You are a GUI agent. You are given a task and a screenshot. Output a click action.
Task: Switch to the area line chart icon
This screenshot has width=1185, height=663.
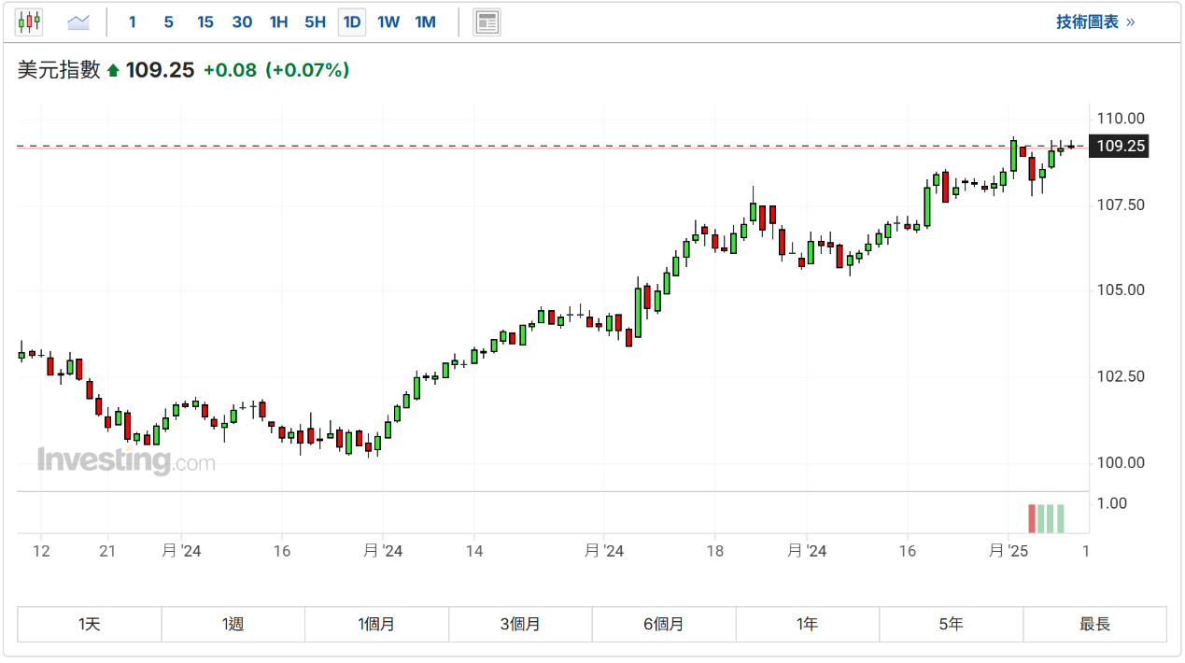[78, 21]
